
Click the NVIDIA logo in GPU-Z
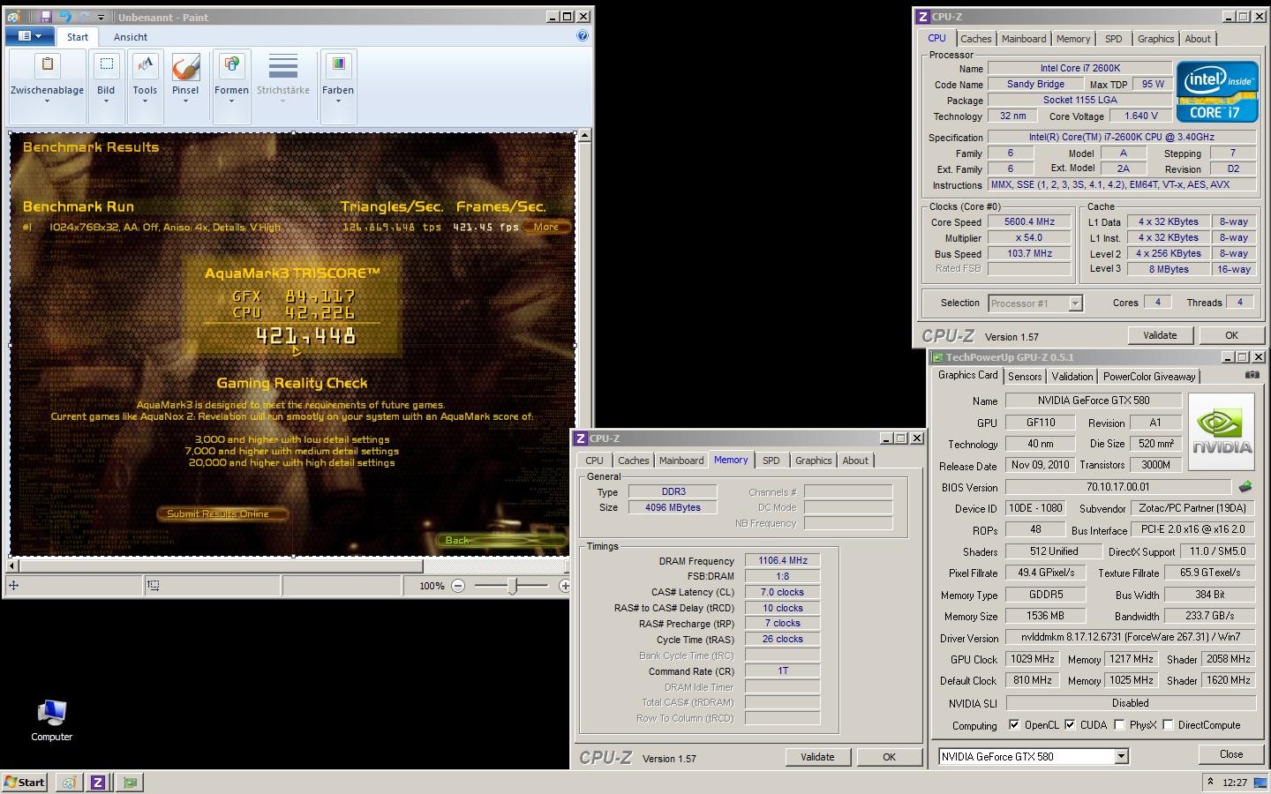(1222, 431)
